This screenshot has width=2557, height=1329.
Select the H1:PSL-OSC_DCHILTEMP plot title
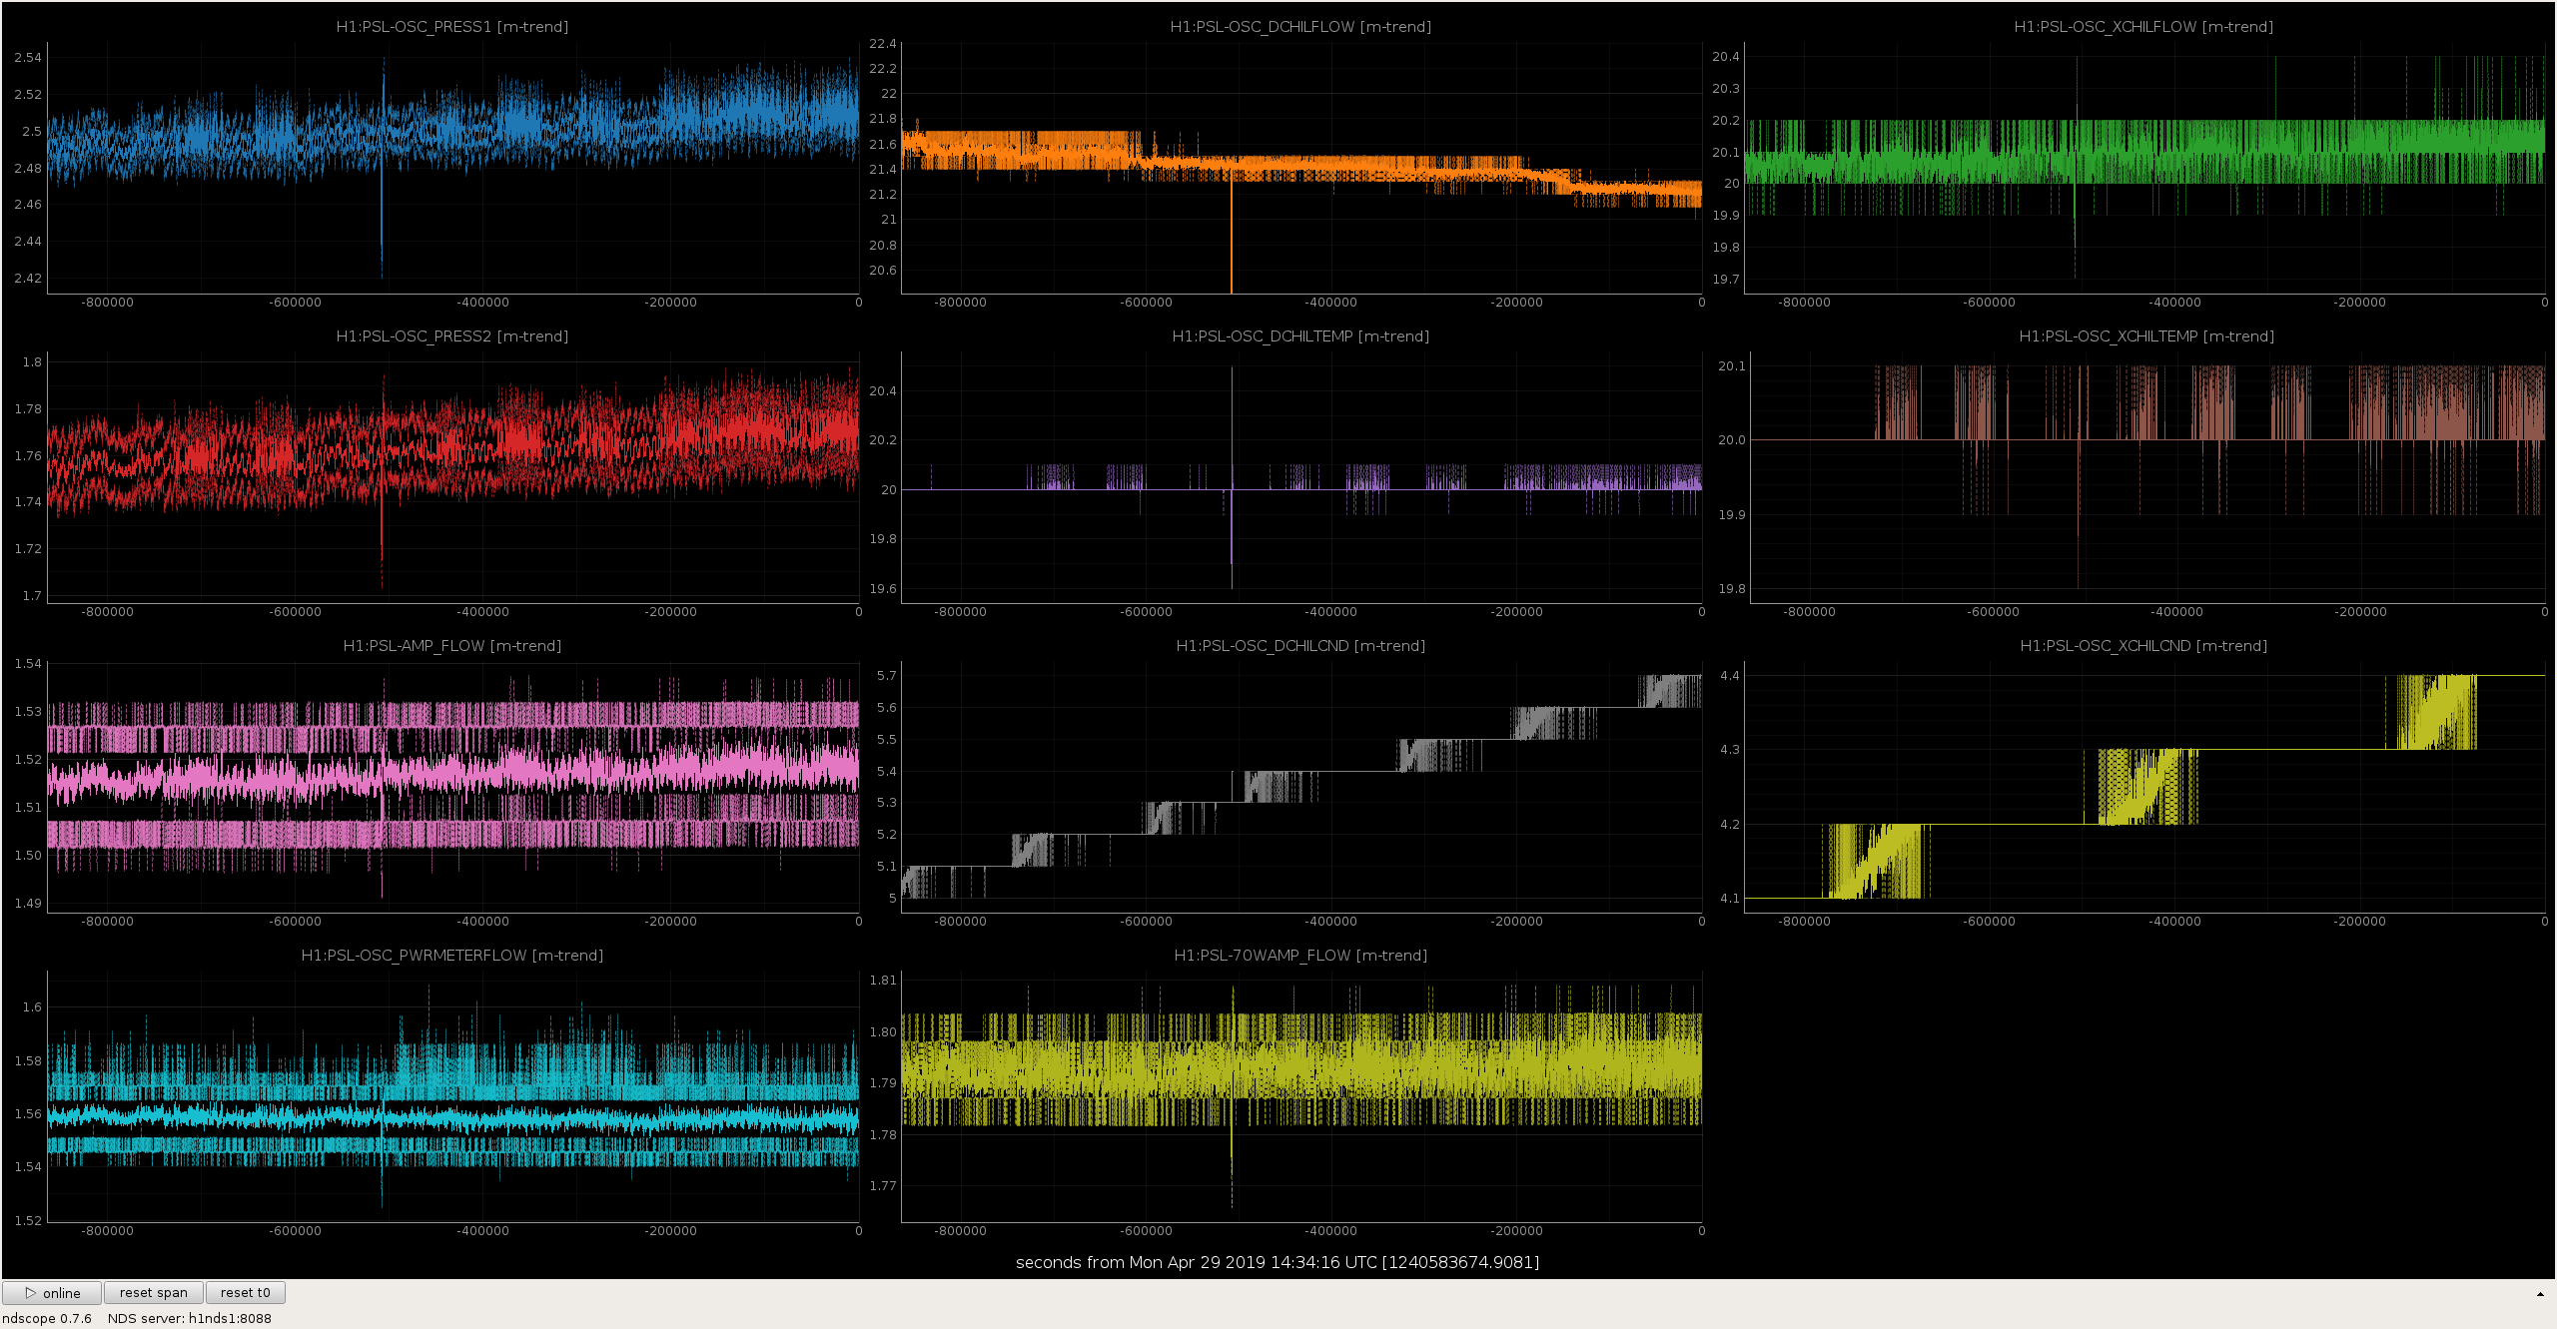coord(1300,336)
